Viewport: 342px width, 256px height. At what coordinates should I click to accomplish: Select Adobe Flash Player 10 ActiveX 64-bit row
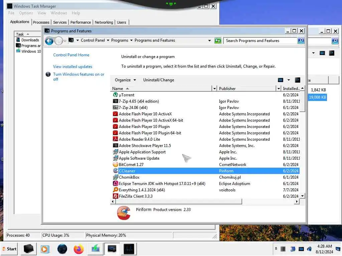(x=205, y=120)
